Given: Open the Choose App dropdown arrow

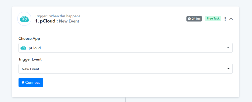Looking at the screenshot, I should tap(228, 48).
